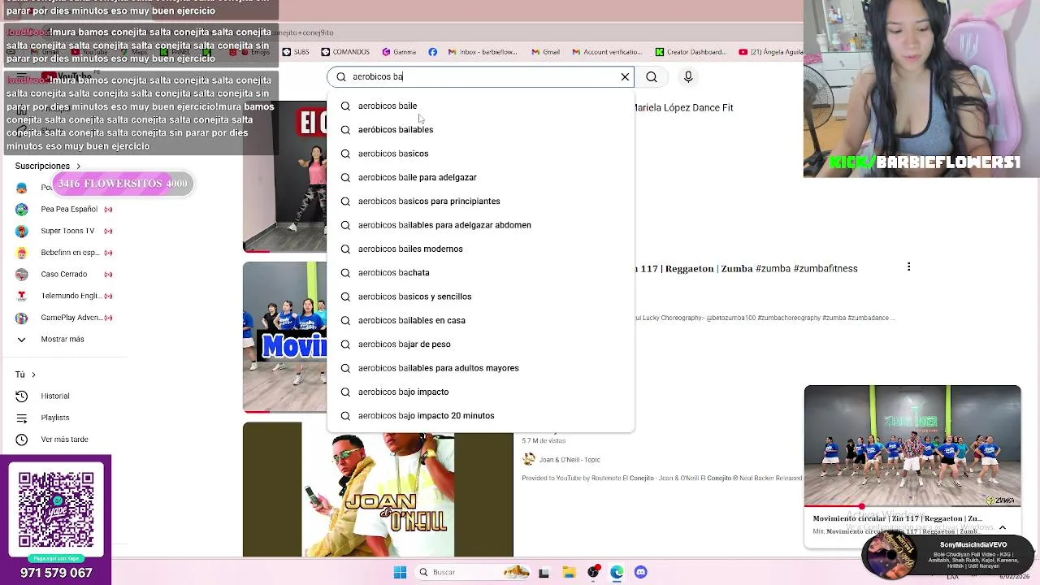1040x585 pixels.
Task: Open Playlists in sidebar
Action: click(44, 418)
